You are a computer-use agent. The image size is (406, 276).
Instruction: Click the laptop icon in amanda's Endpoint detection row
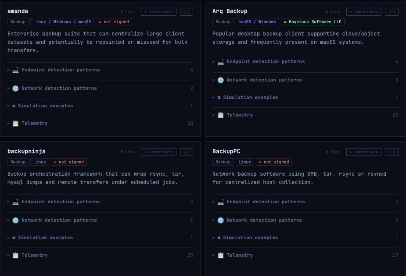coord(15,70)
